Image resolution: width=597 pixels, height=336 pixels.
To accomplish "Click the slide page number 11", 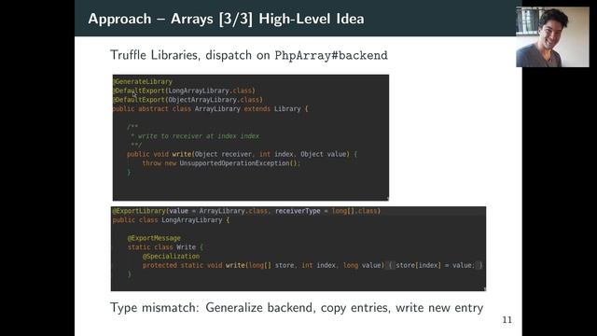I will pos(507,319).
